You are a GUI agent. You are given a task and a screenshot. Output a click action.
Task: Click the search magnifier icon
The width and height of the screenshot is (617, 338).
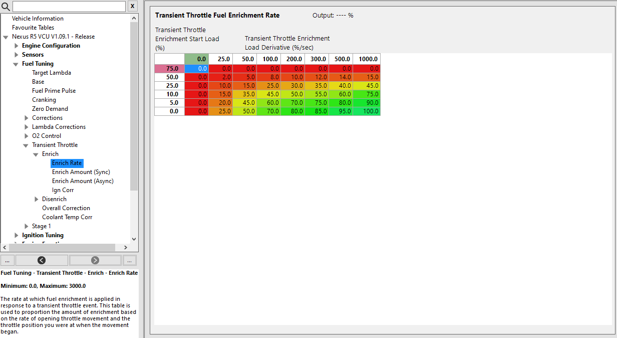(6, 6)
